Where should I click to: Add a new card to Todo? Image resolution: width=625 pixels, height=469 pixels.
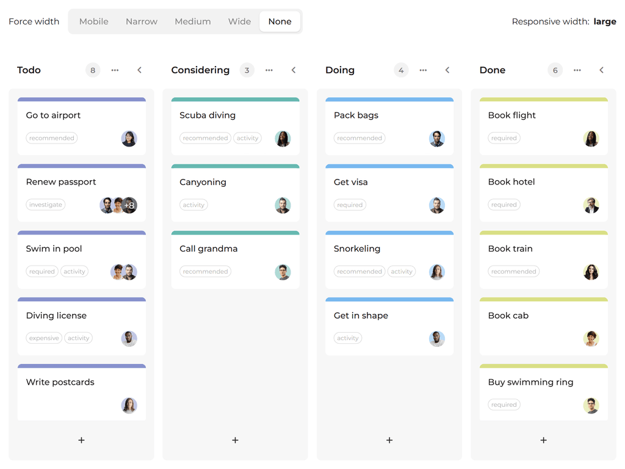click(x=81, y=440)
